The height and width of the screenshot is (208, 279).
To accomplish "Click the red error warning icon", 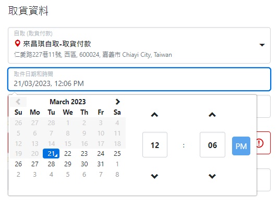I will click(260, 143).
